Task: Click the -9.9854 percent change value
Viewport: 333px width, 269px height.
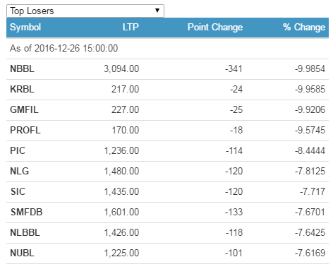Action: click(x=310, y=68)
